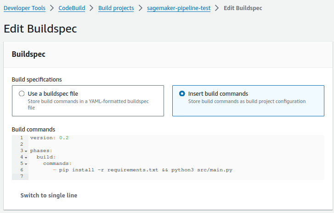334x213 pixels.
Task: Click line number 6 in the editor gutter
Action: coord(21,170)
